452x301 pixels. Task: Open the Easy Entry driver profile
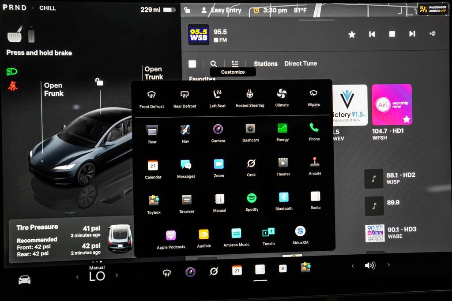(x=221, y=10)
